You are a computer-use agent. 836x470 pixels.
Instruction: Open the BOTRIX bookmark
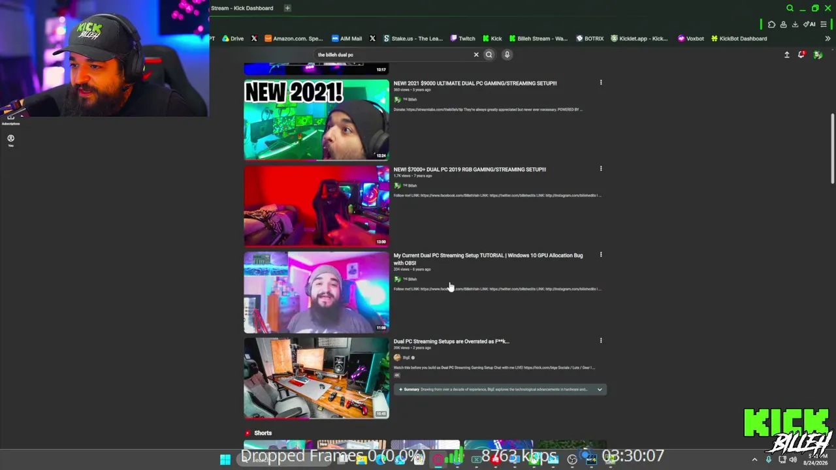click(590, 39)
